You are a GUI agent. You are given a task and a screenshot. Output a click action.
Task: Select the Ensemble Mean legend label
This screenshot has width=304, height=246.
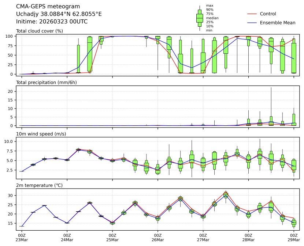[277, 23]
